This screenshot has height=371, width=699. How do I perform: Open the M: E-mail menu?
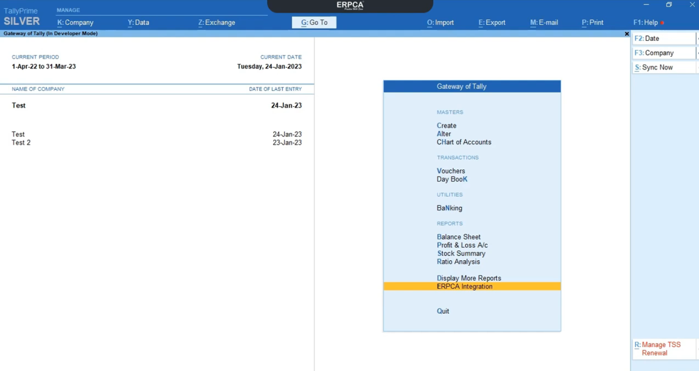[x=544, y=22]
